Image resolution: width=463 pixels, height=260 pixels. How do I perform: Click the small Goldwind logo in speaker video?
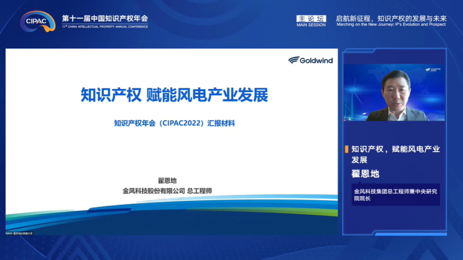click(x=433, y=69)
